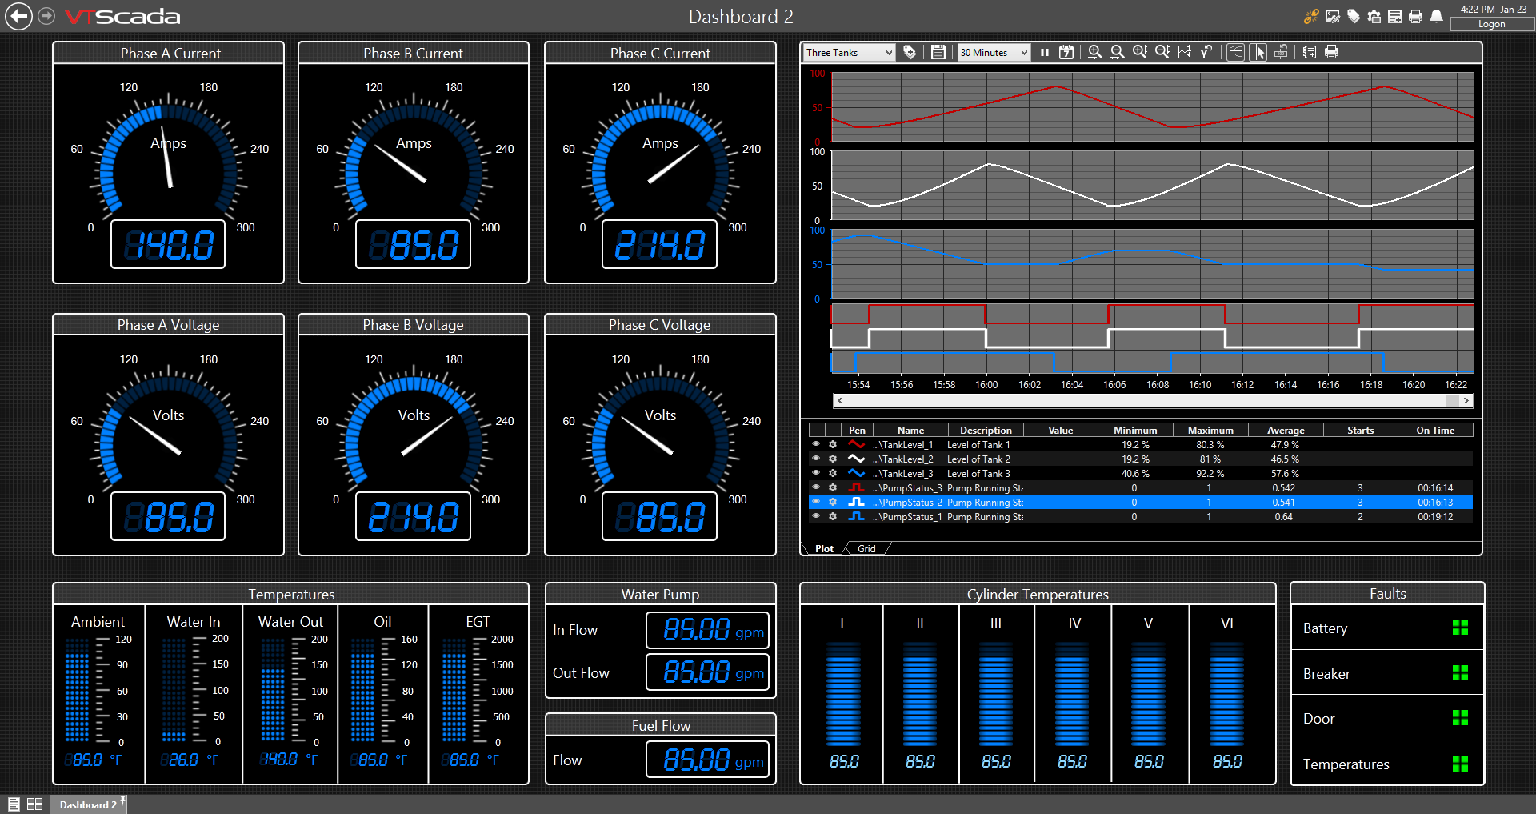Click the add pen tag icon
Screen dimensions: 1536x814
pyautogui.click(x=910, y=52)
